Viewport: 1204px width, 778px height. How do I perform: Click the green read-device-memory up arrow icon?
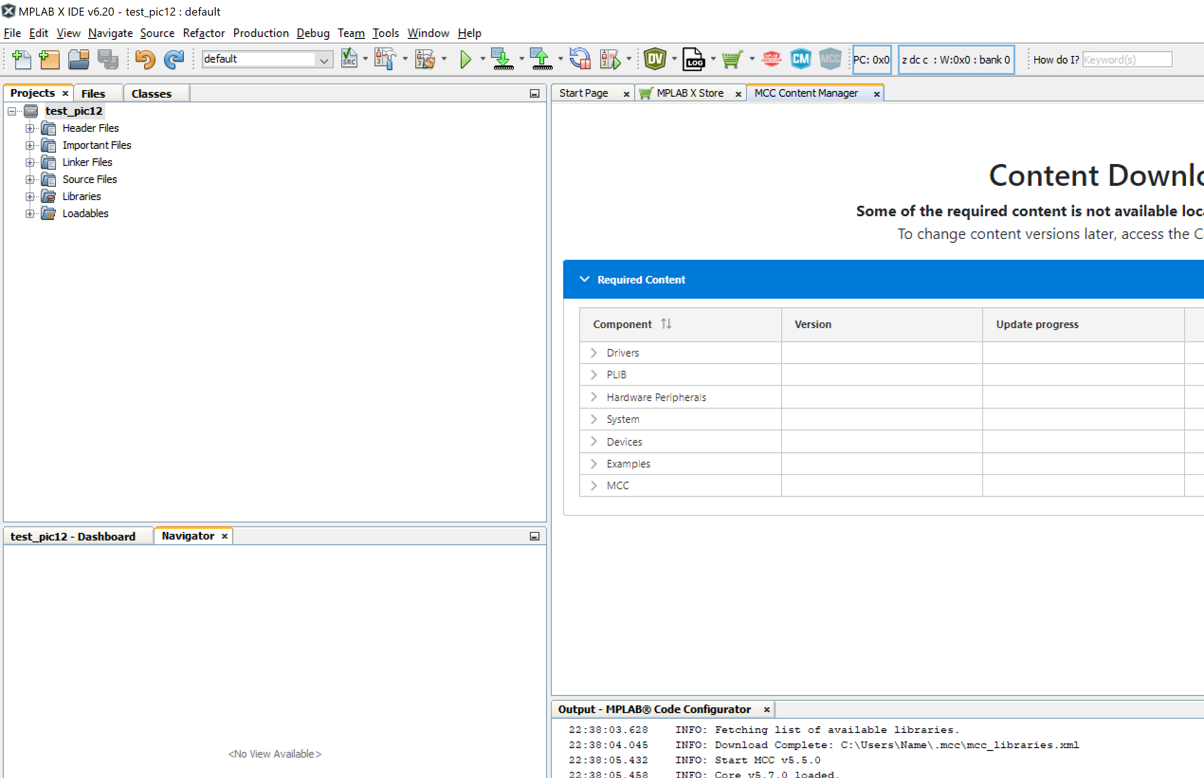(x=541, y=59)
